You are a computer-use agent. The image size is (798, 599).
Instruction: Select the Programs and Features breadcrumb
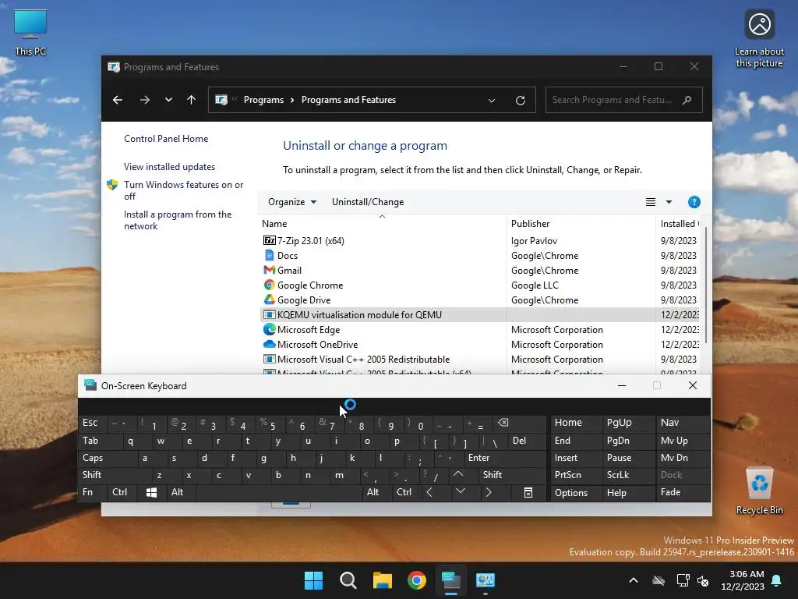point(348,100)
